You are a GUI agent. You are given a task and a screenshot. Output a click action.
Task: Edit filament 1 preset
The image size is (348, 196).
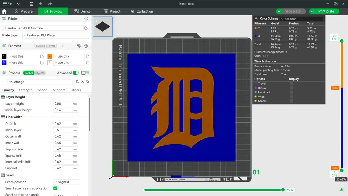(42, 56)
